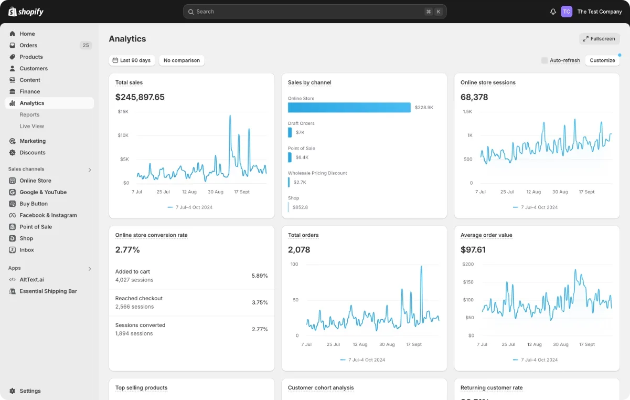The width and height of the screenshot is (630, 400).
Task: Click the Marketing target icon
Action: click(x=13, y=141)
